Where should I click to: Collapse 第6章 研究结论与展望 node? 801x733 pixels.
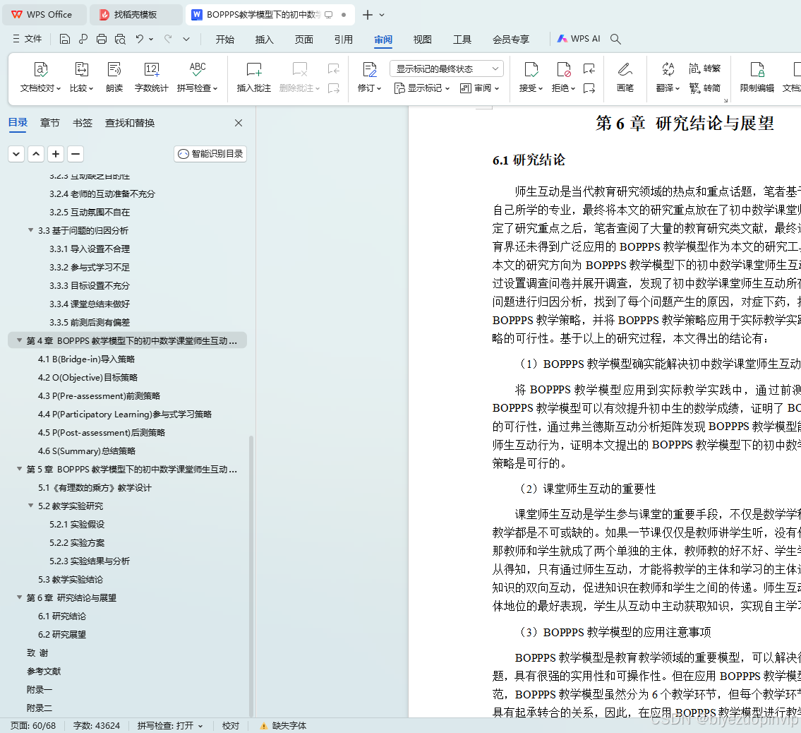pos(20,597)
